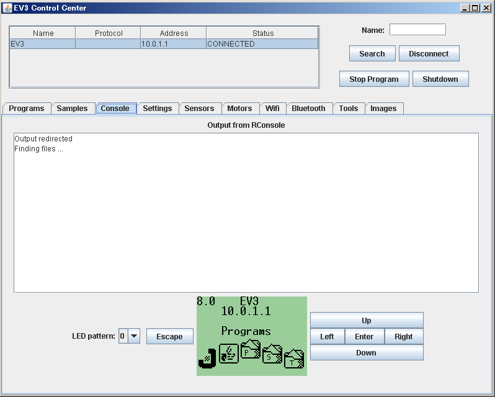Viewport: 495px width, 397px height.
Task: Select the EV3 cell in the Name column
Action: (43, 44)
